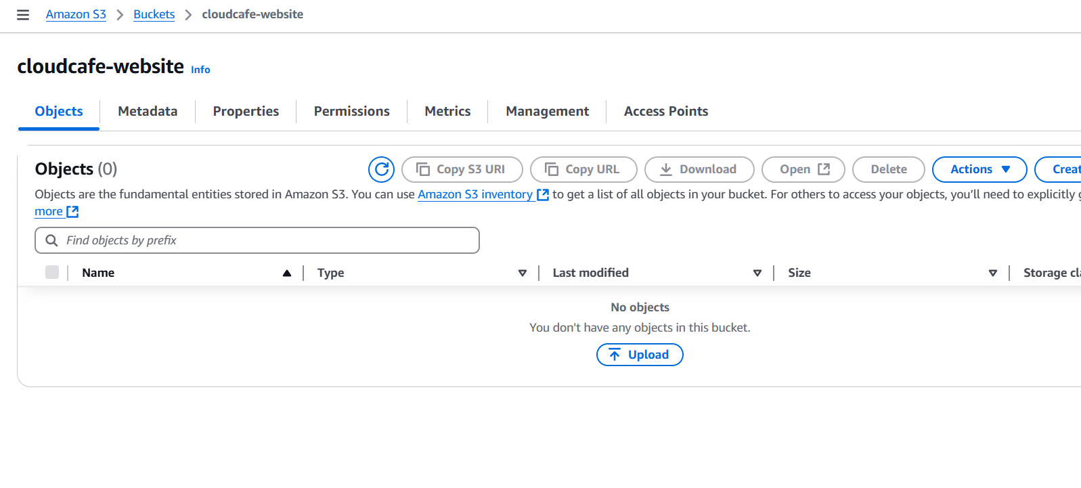Open the Amazon S3 inventory link
Viewport: 1081px width, 488px height.
[x=483, y=194]
